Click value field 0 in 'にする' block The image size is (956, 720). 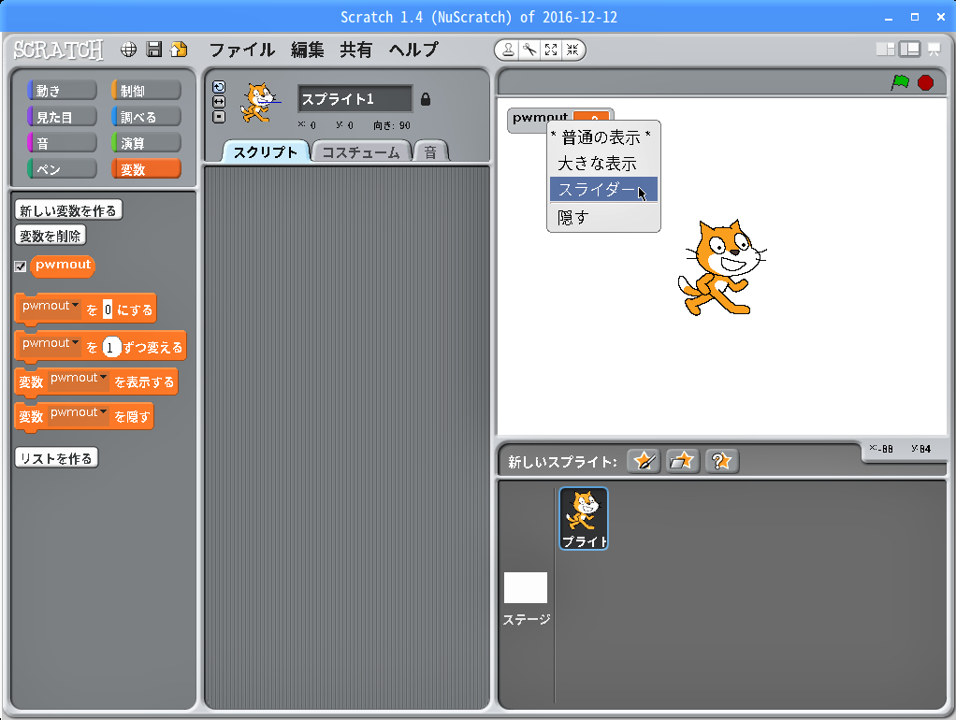click(108, 310)
